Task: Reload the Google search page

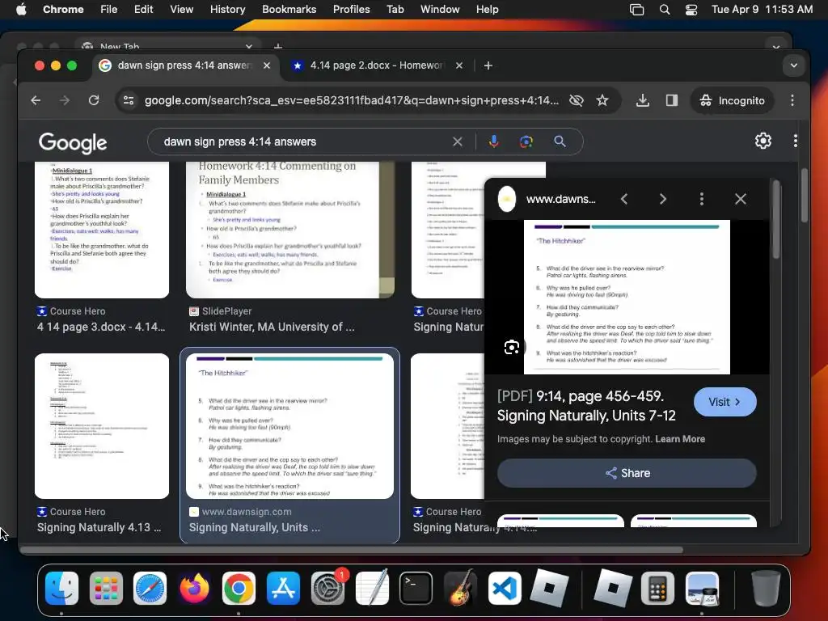Action: (x=94, y=100)
